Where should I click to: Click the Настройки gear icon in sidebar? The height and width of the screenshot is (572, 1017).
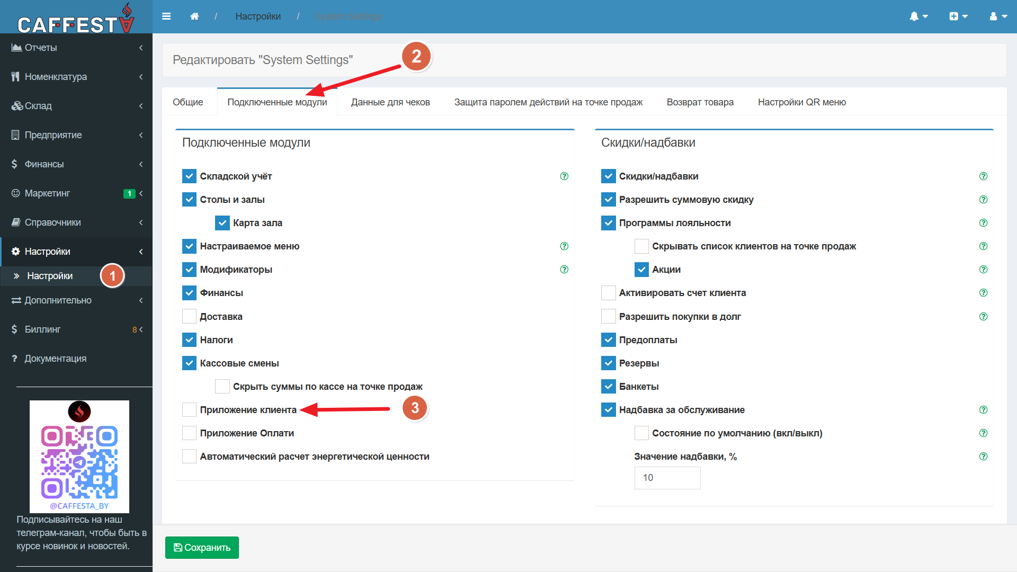pos(15,252)
